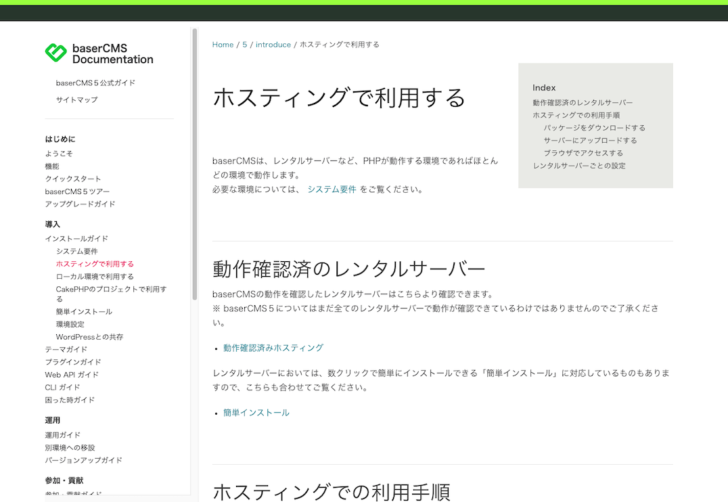Open CakePHPのプロジェクトで利用する sidebar item
This screenshot has width=728, height=502.
112,294
